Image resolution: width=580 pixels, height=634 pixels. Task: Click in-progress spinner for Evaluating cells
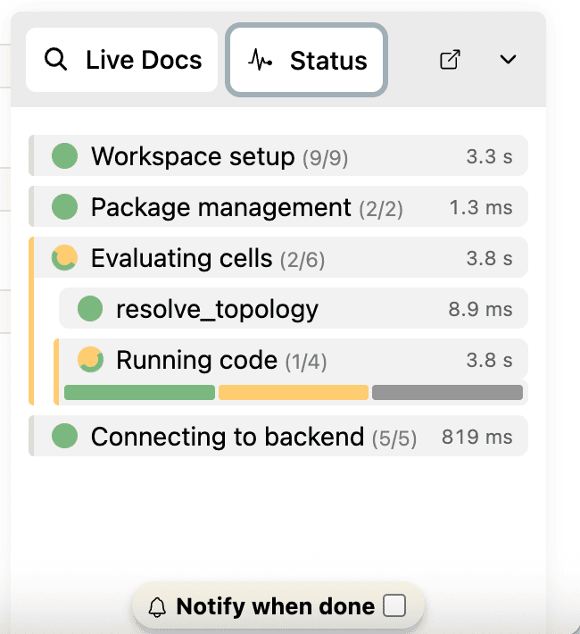64,258
